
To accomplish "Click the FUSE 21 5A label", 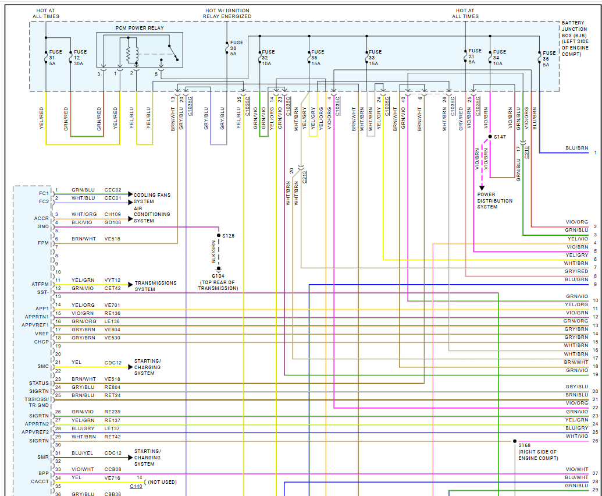I will pos(475,56).
